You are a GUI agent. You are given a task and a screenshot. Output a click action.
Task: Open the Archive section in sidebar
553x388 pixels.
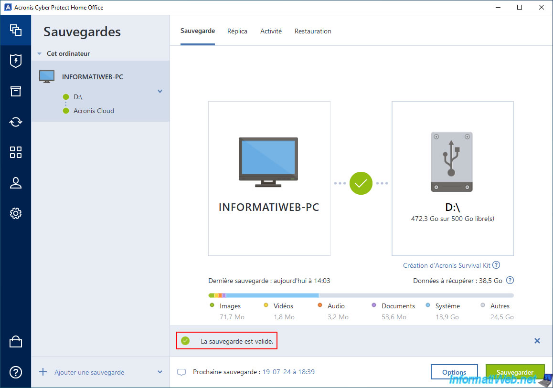pos(15,91)
